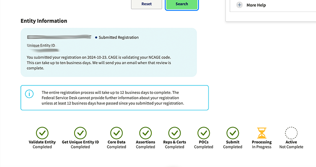Screen dimensions: 316x167
Task: Select the Core Data completed checkmark
Action: [x=116, y=133]
